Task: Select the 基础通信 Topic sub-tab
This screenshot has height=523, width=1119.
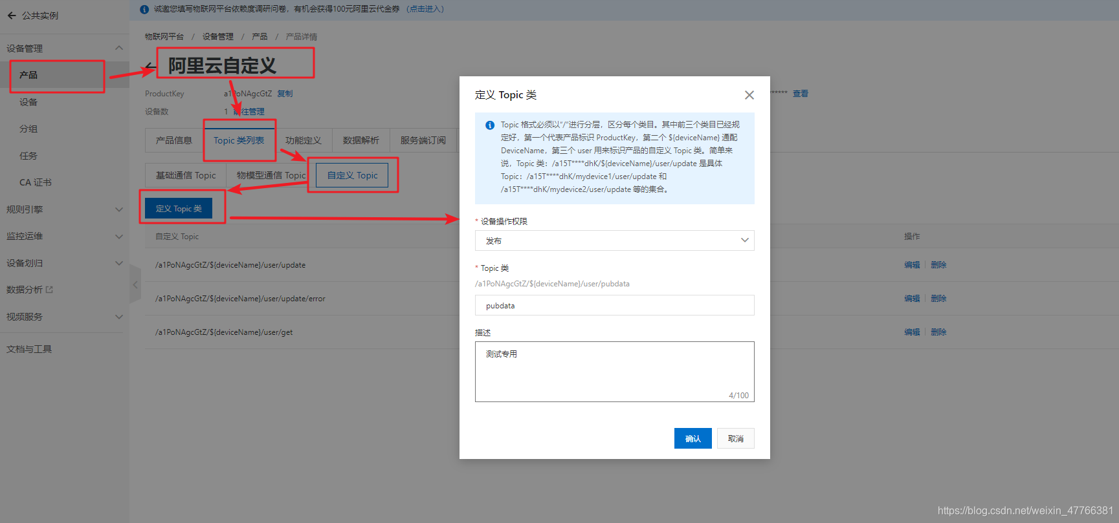Action: [x=186, y=175]
